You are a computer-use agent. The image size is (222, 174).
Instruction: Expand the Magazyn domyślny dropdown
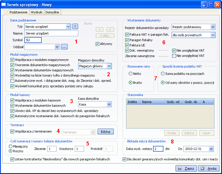coord(109,66)
